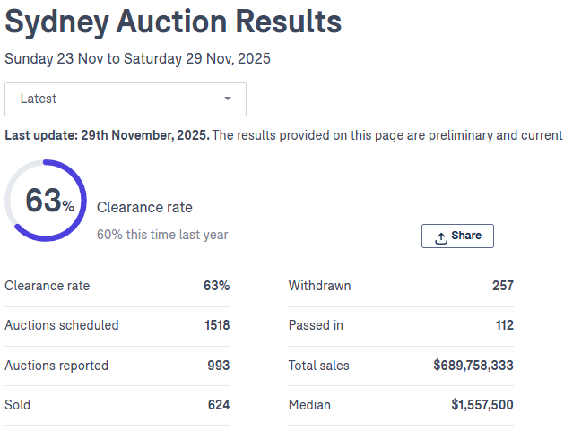Screen dimensions: 564x430
Task: Select the Sold row label
Action: pyautogui.click(x=18, y=405)
